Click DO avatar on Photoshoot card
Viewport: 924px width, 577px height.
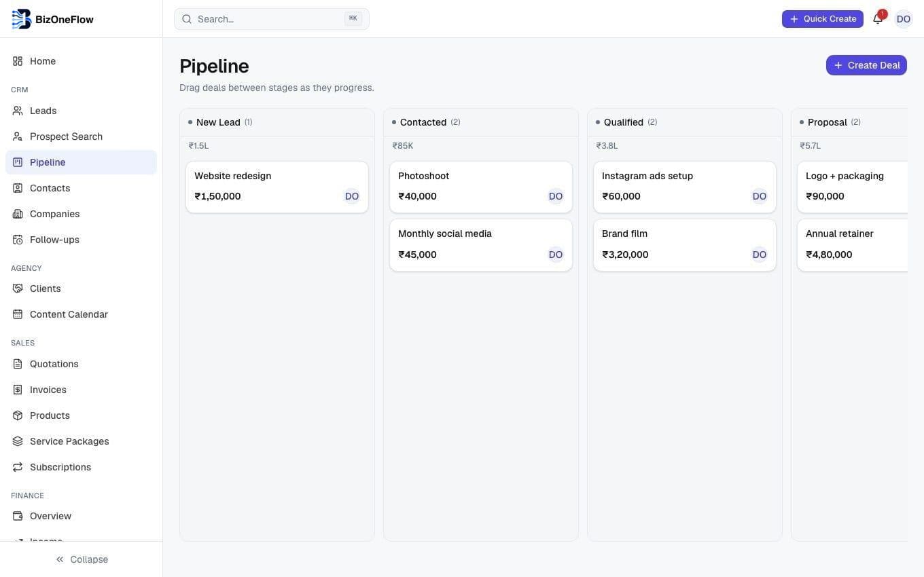[x=556, y=196]
